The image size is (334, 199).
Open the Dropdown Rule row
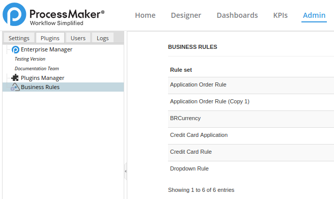[251, 169]
